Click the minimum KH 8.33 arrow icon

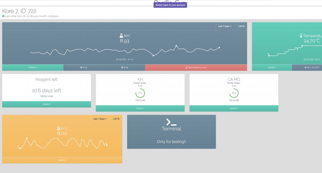pos(81,68)
